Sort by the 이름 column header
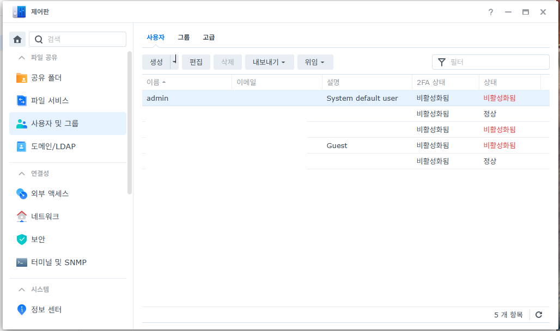Screen dimensions: 560x331 pyautogui.click(x=187, y=82)
